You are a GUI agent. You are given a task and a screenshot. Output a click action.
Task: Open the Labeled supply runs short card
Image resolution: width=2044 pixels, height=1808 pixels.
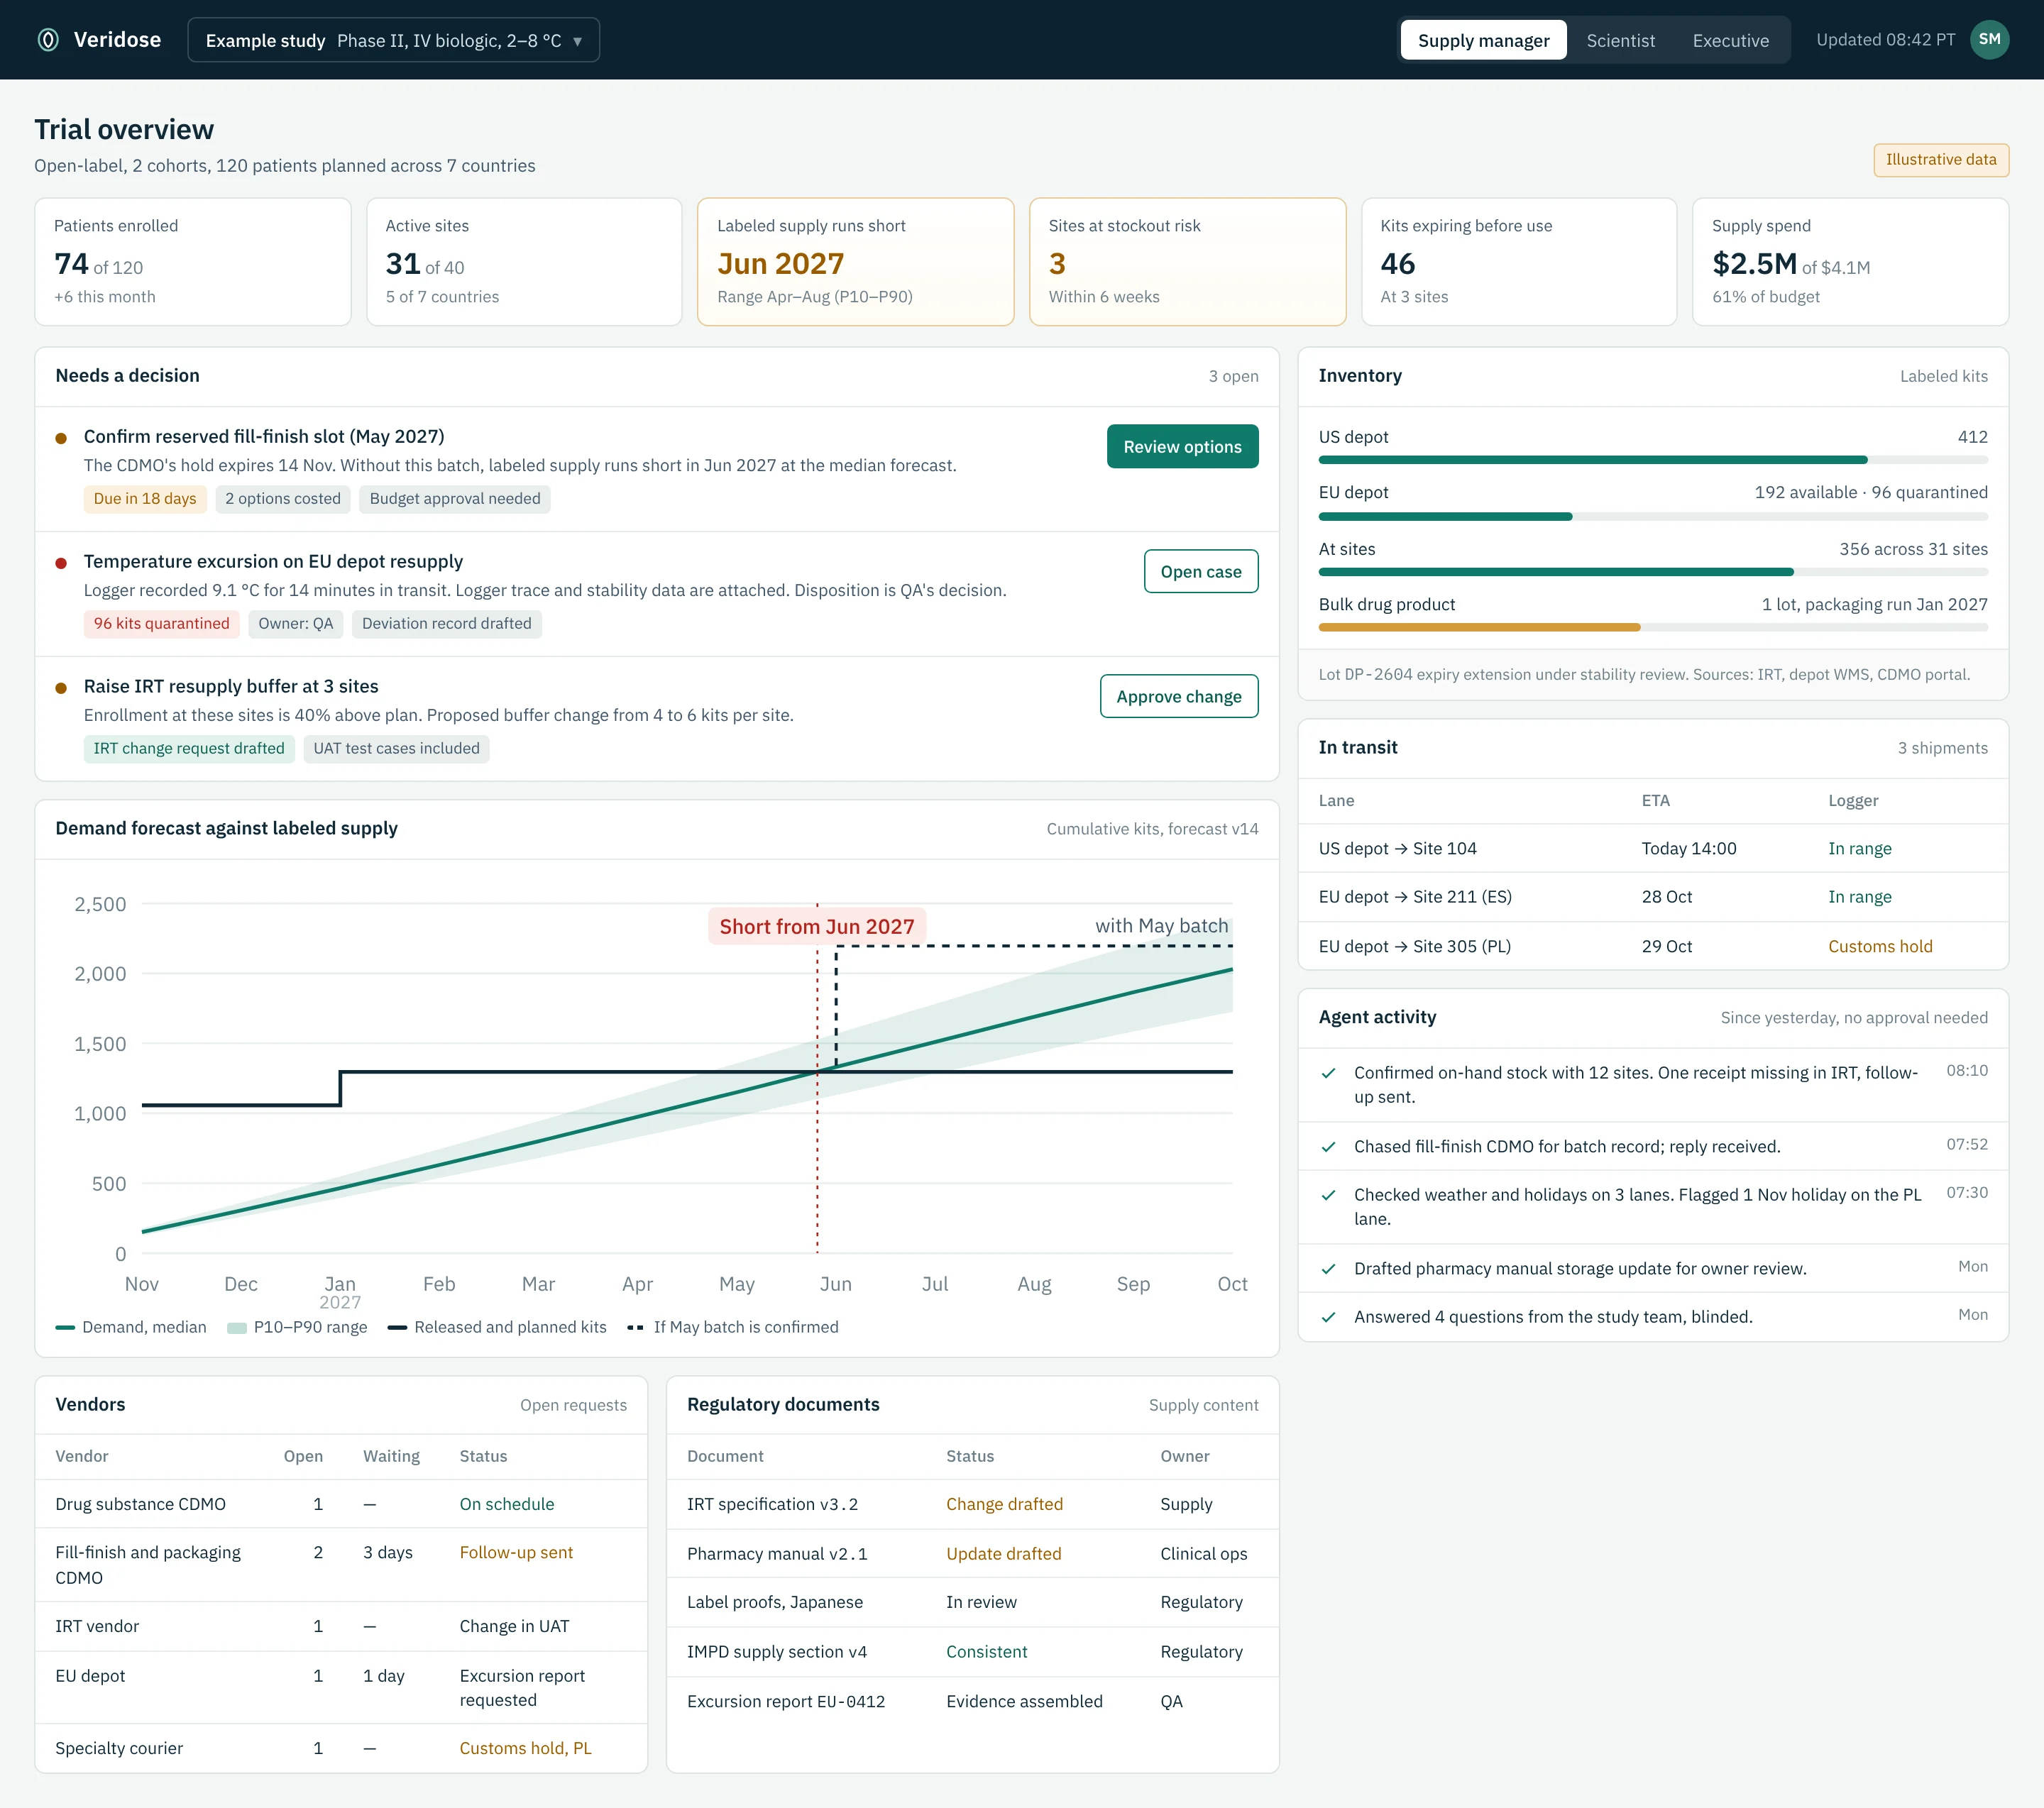855,261
